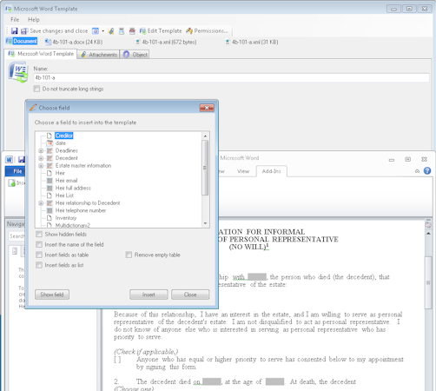
Task: Click the ruler toggle icon above Word scrollbar
Action: tap(428, 224)
